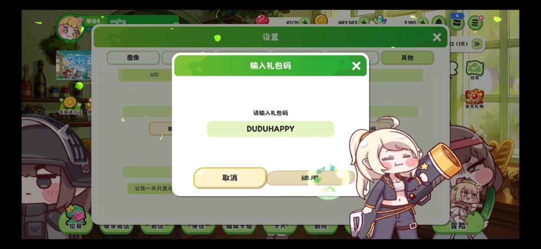The height and width of the screenshot is (249, 541).
Task: Close the gift code dialog
Action: (x=356, y=66)
